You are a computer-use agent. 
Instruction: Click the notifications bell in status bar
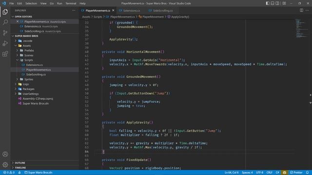pyautogui.click(x=308, y=173)
